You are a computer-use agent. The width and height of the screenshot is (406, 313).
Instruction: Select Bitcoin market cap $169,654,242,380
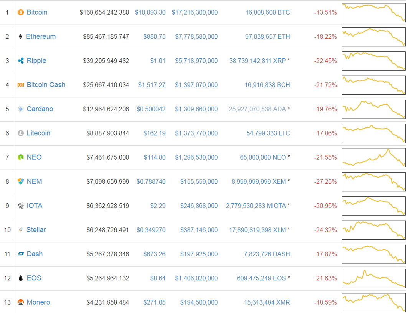click(x=104, y=12)
